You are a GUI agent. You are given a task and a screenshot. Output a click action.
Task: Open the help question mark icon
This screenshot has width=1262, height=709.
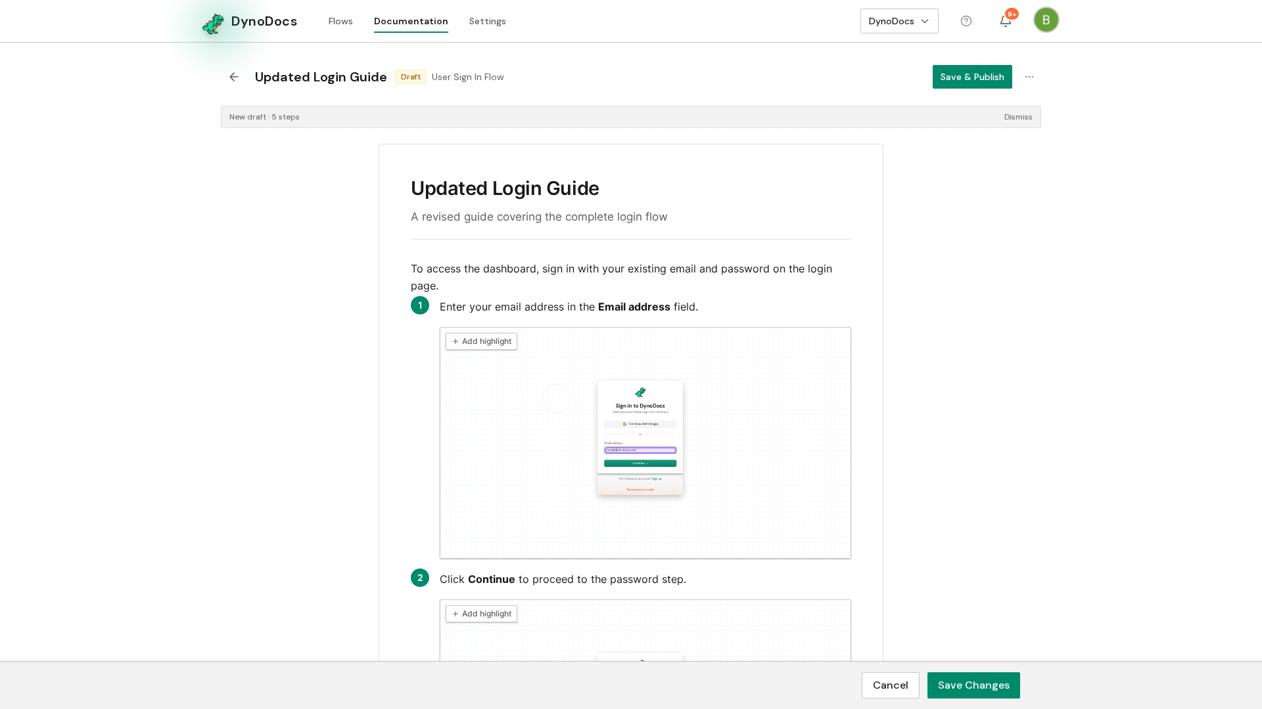tap(966, 21)
